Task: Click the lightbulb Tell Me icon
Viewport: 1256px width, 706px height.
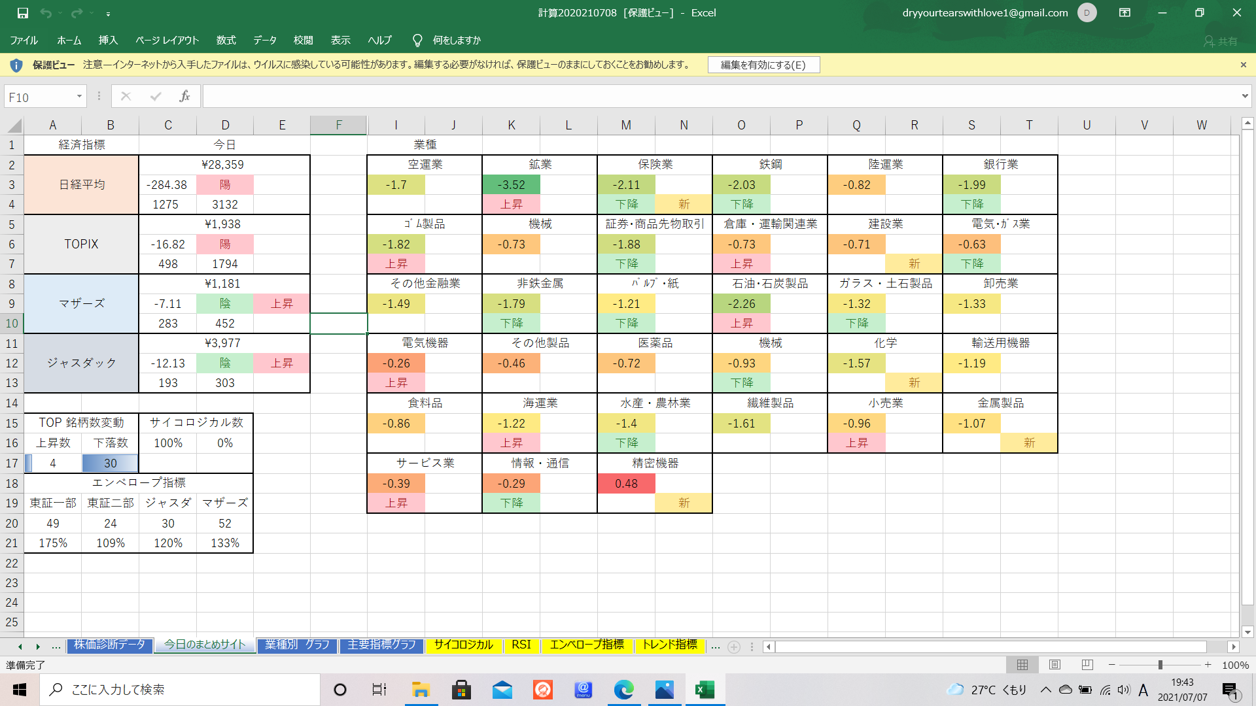Action: pyautogui.click(x=417, y=41)
